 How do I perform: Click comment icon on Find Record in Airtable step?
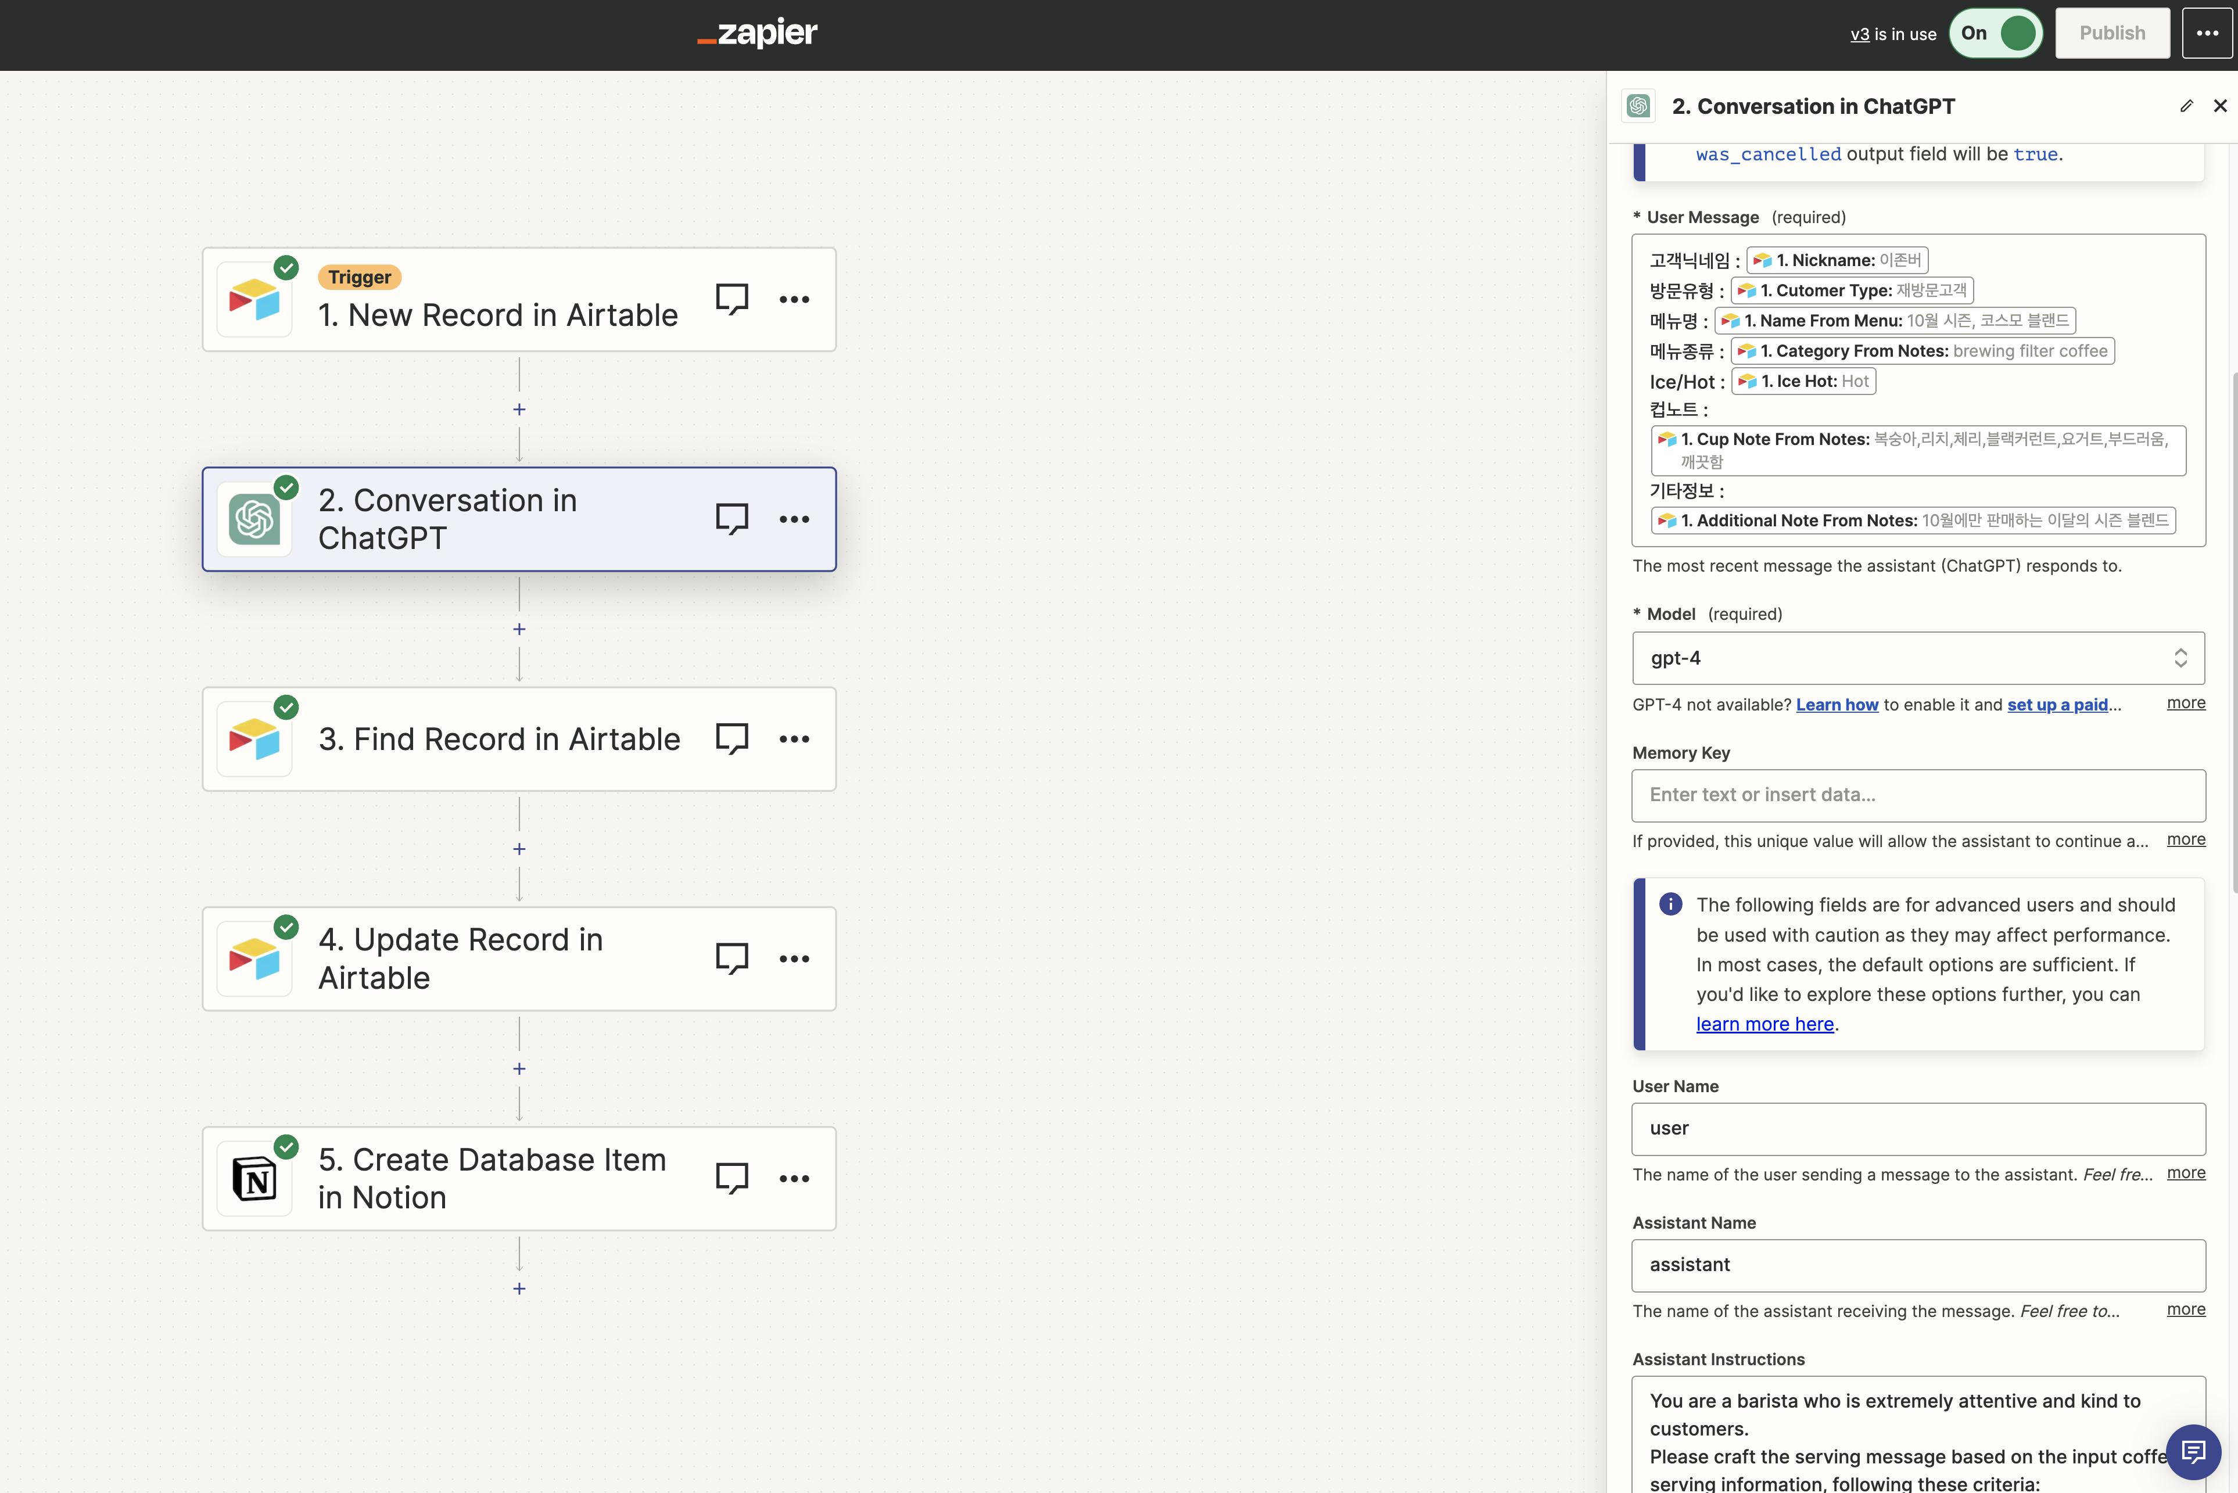click(x=731, y=739)
